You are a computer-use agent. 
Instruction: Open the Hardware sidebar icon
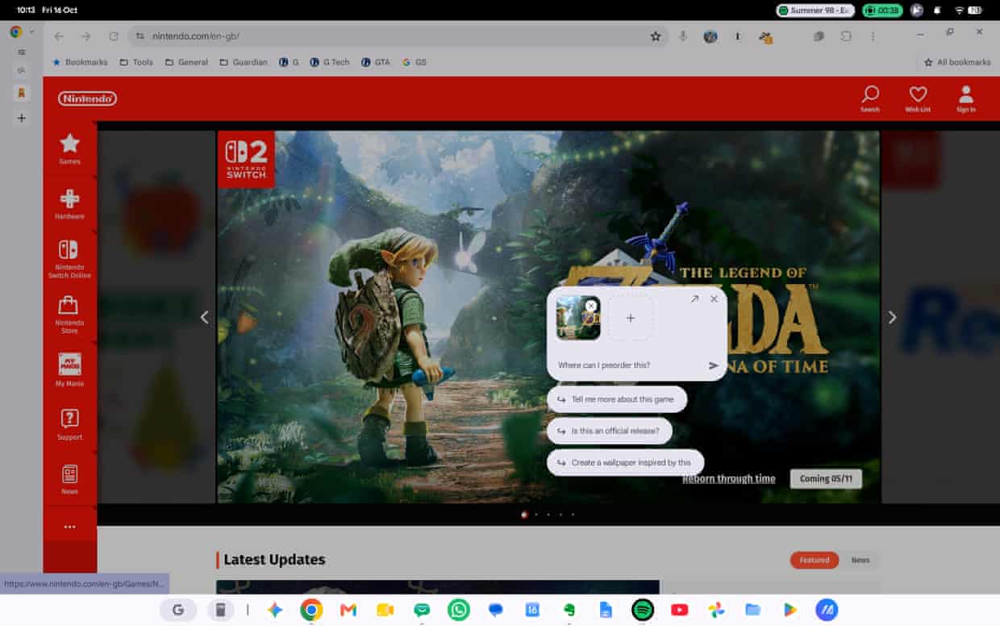point(70,203)
